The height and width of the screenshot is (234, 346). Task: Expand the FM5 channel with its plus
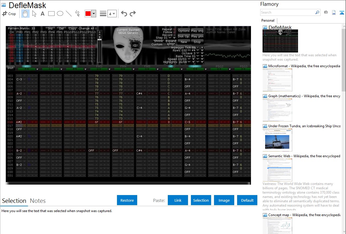[158, 69]
